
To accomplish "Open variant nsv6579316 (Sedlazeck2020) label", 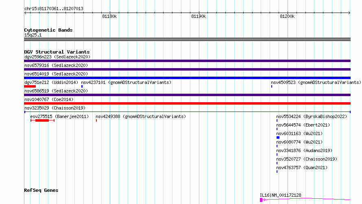I will (56, 65).
